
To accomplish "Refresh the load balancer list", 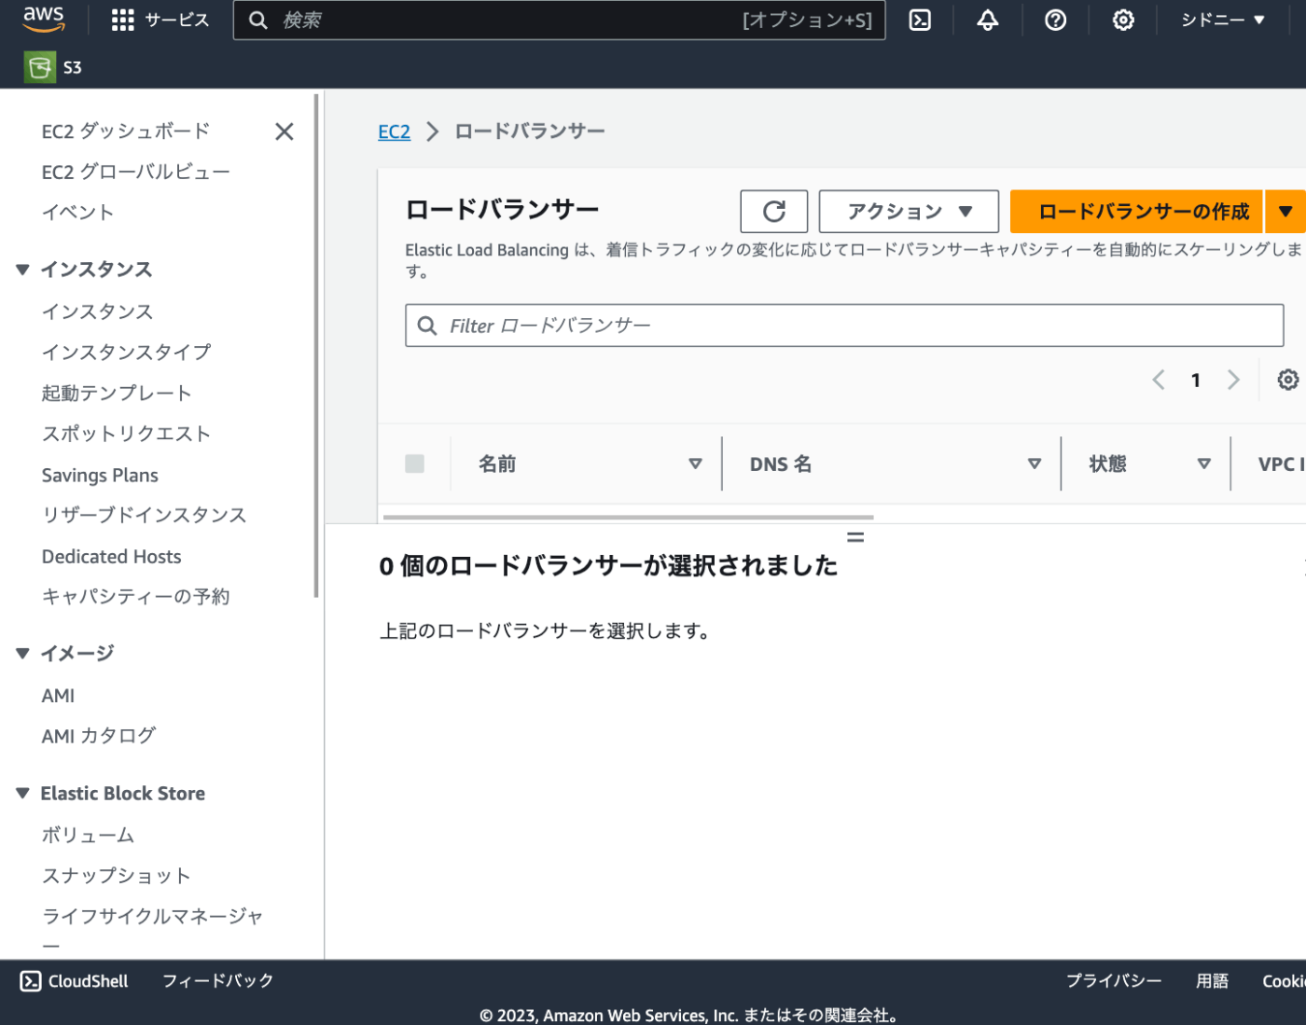I will pyautogui.click(x=773, y=212).
